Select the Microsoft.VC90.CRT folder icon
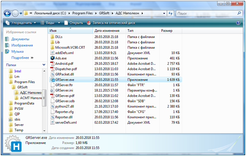This screenshot has width=246, height=156. click(52, 48)
